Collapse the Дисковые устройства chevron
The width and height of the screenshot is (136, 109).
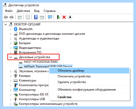(x=10, y=57)
